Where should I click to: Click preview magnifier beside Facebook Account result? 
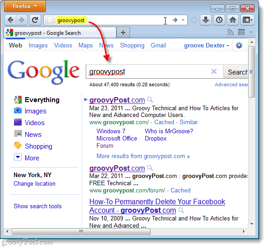[x=181, y=210]
